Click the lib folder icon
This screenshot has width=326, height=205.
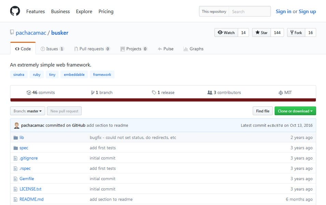click(16, 138)
